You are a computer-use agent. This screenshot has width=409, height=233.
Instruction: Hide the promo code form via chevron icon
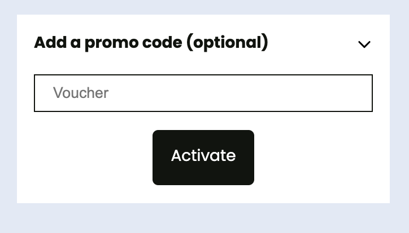pos(364,44)
